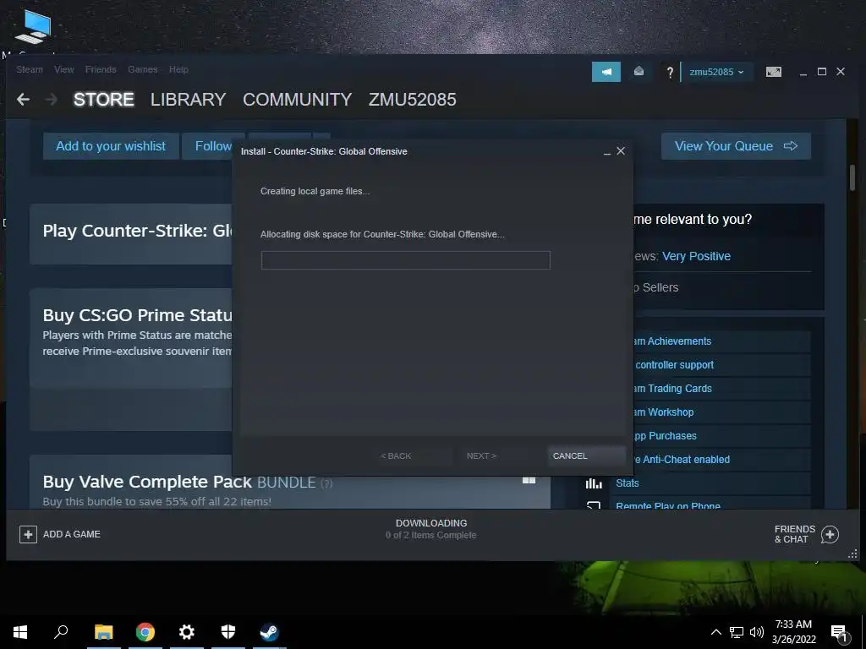Open Friends & Chat plus icon
866x649 pixels.
tap(830, 534)
